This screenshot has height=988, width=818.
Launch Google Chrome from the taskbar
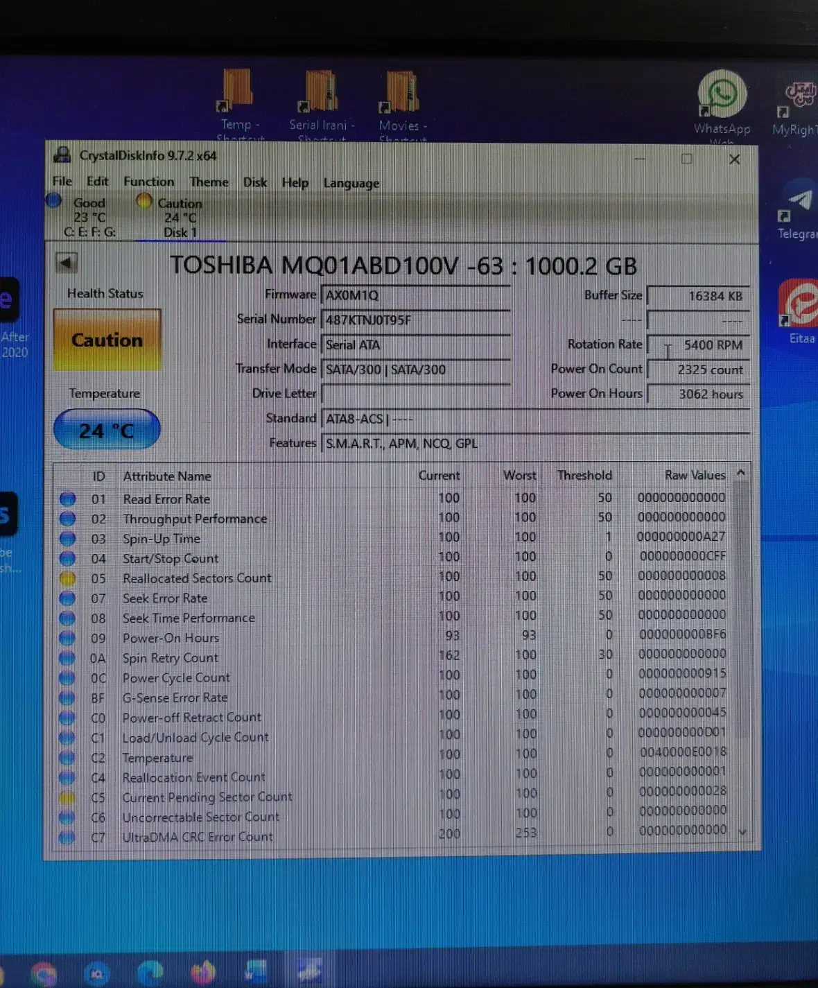coord(43,973)
